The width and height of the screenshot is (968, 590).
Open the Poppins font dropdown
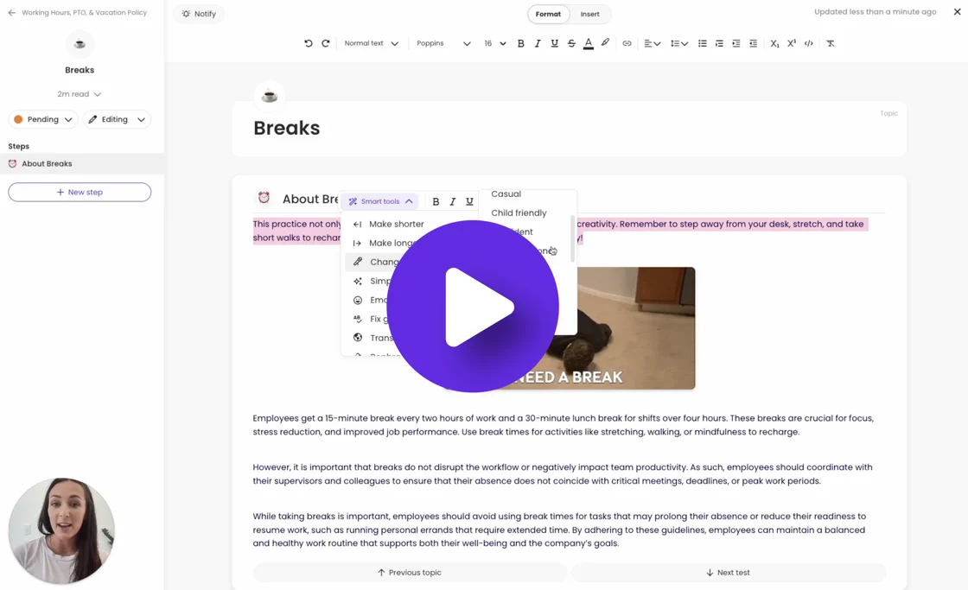(443, 43)
